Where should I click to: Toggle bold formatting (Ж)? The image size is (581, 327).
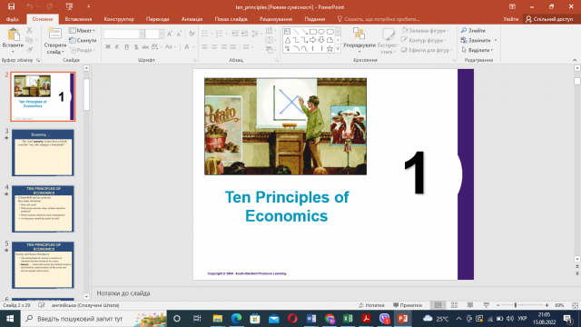pyautogui.click(x=108, y=46)
